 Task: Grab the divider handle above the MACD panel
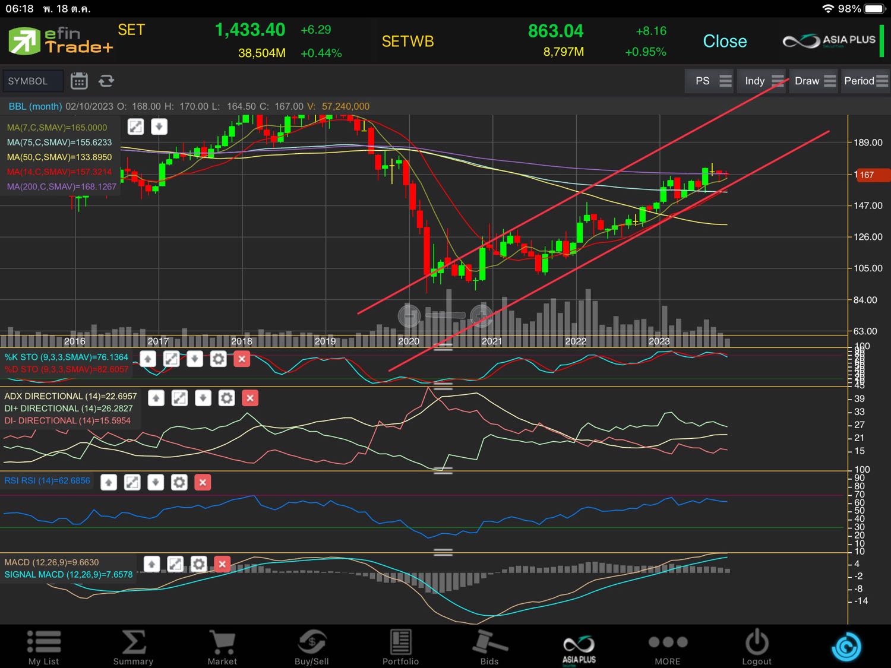tap(443, 552)
